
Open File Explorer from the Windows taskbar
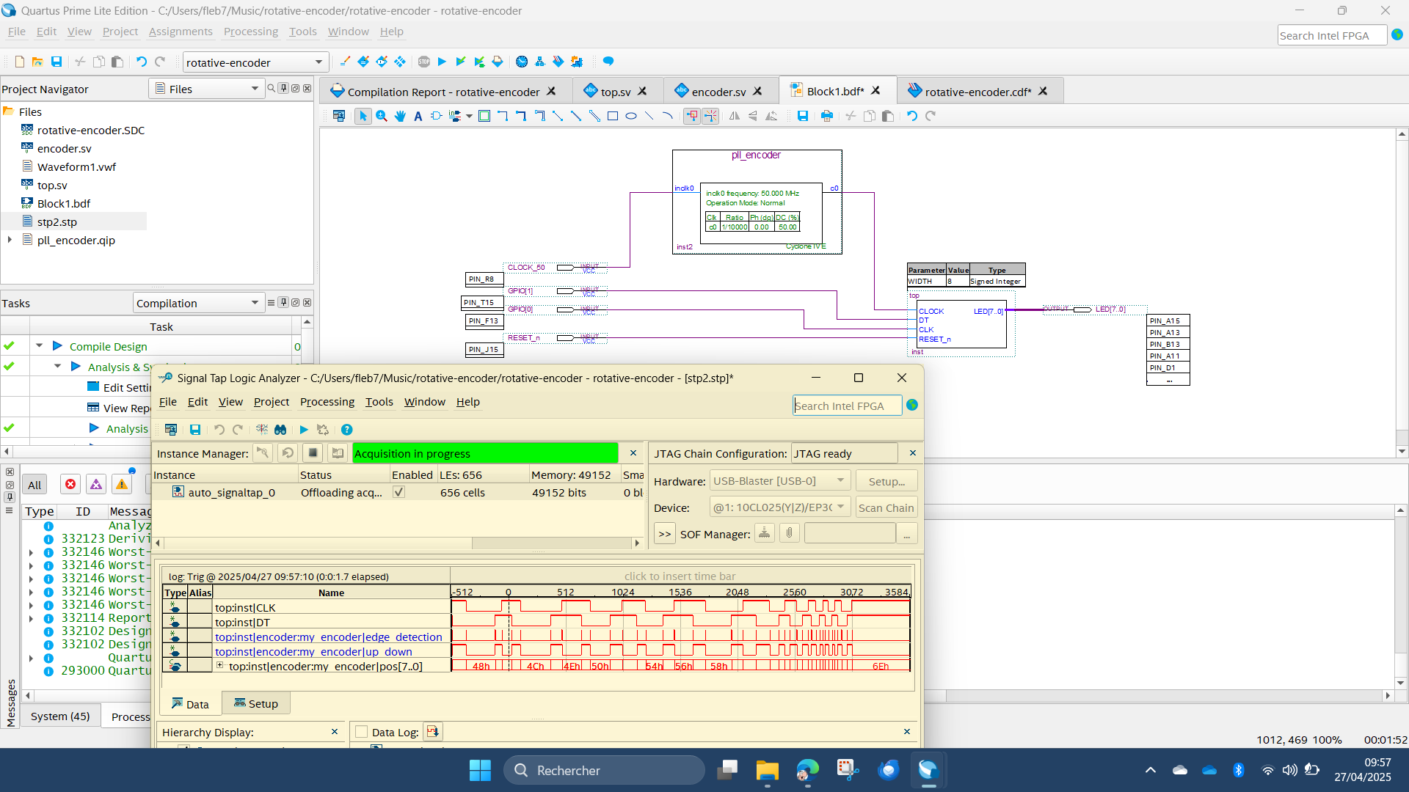click(767, 770)
